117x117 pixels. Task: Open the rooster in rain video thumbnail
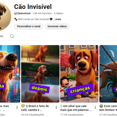click(x=108, y=74)
